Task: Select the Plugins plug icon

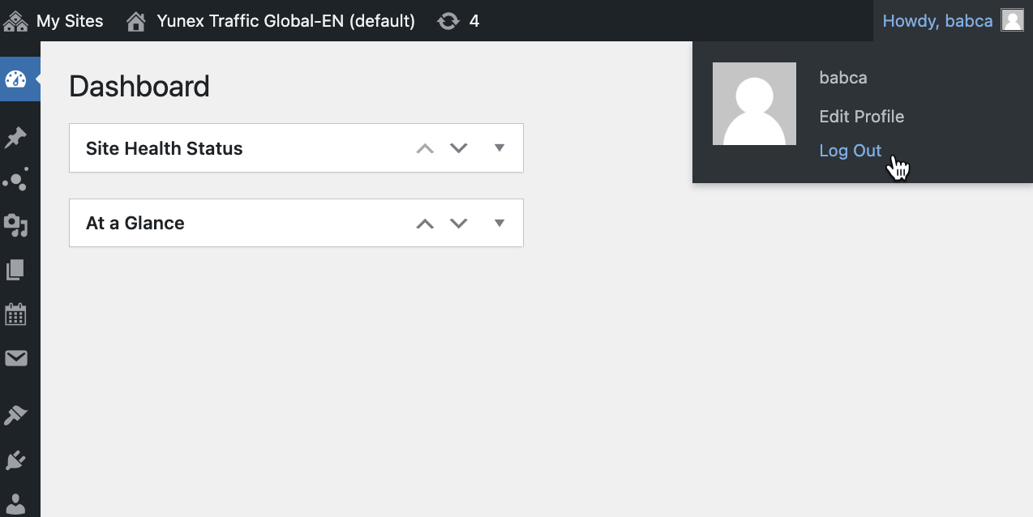Action: (x=15, y=460)
